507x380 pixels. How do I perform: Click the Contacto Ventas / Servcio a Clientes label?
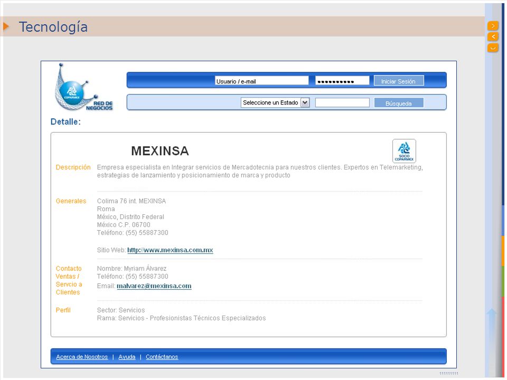(x=69, y=280)
